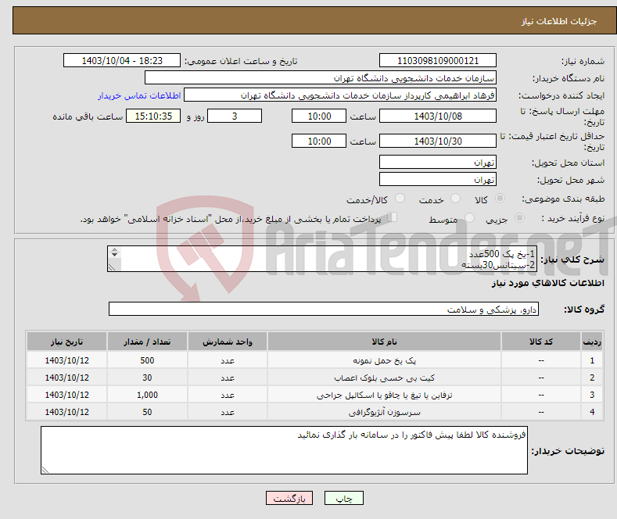Click the جزئیات اطلاعات نیاز header title

coord(559,21)
